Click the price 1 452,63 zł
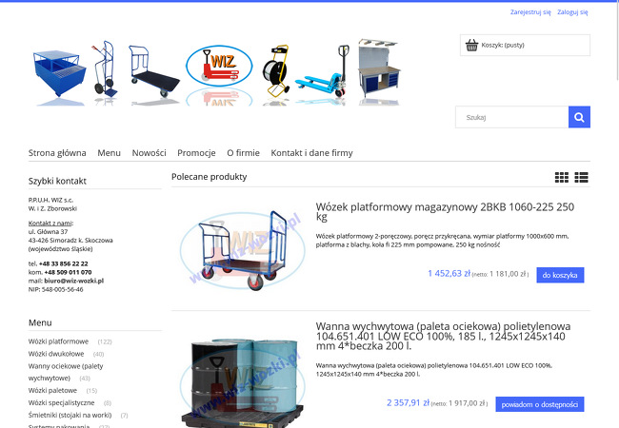This screenshot has height=428, width=619. pos(449,274)
